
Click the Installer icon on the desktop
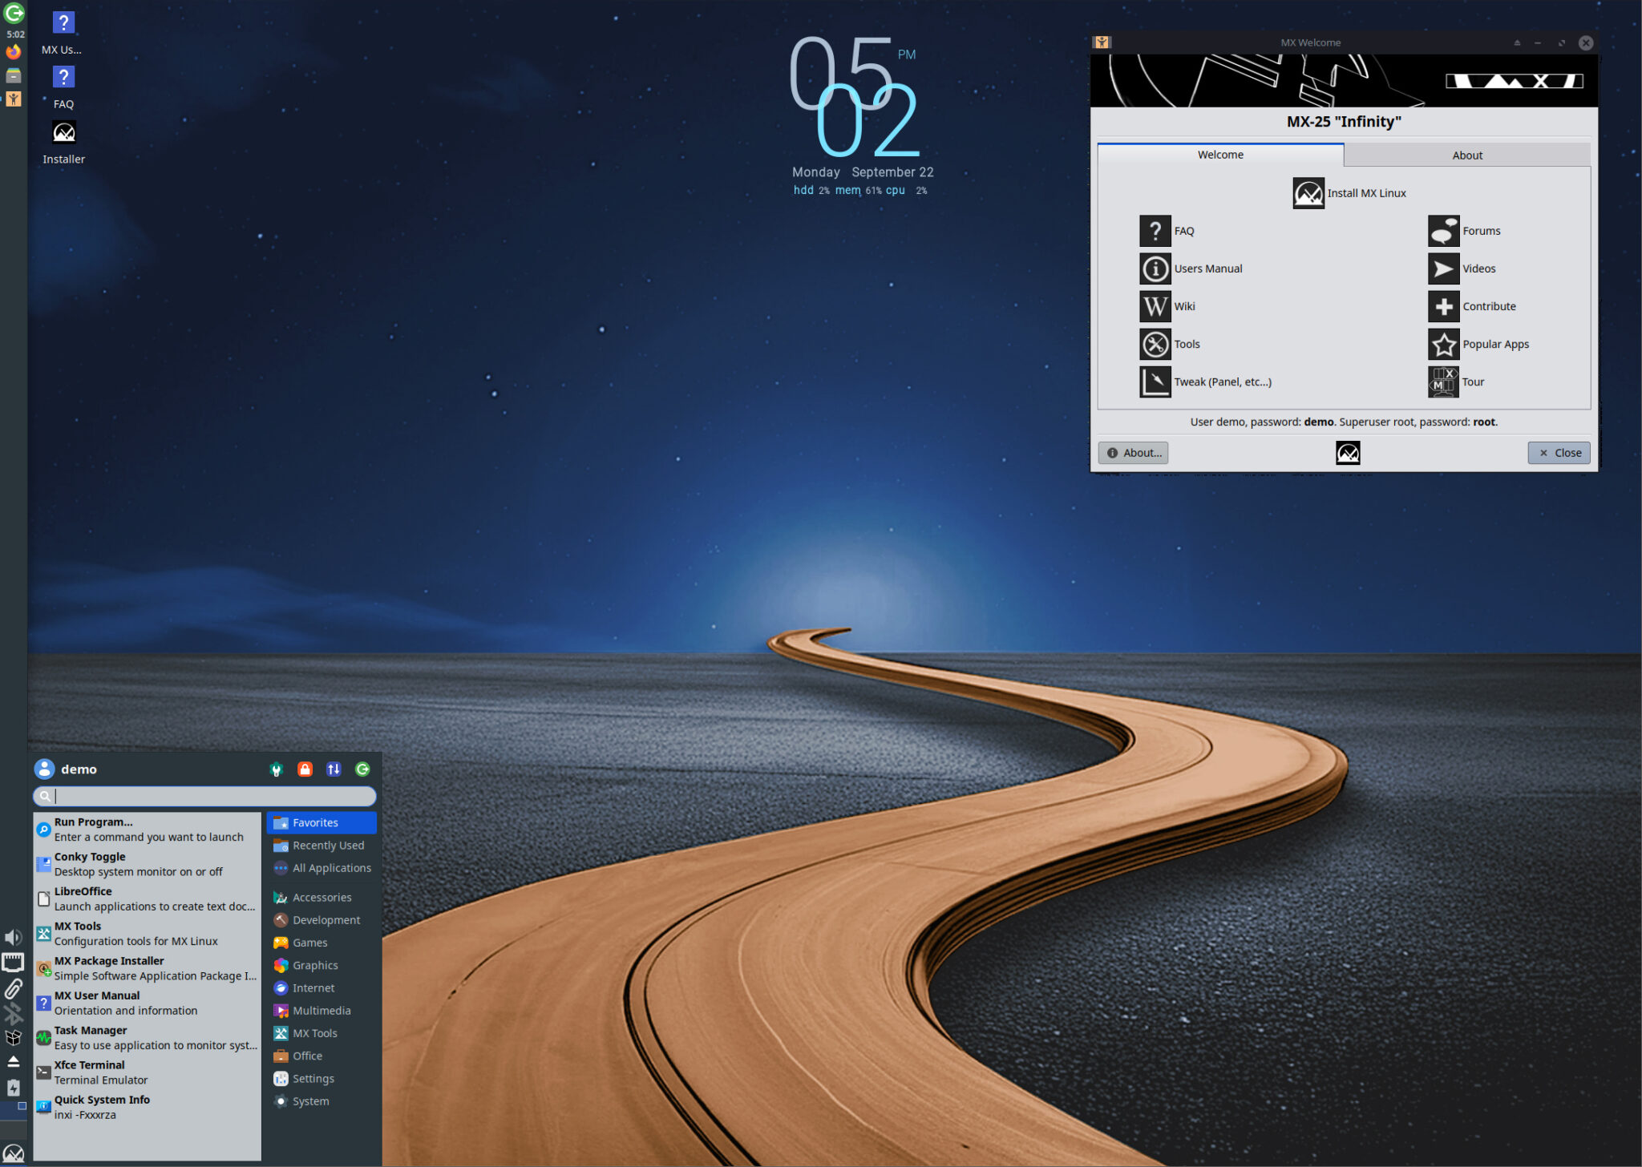click(x=63, y=131)
